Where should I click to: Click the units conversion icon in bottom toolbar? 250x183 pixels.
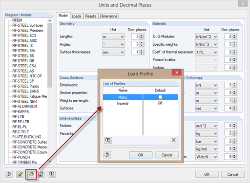(52, 174)
